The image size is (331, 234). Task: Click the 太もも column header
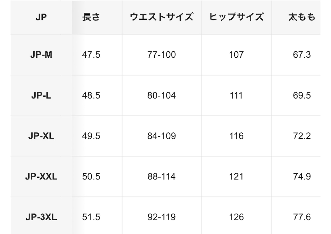302,17
